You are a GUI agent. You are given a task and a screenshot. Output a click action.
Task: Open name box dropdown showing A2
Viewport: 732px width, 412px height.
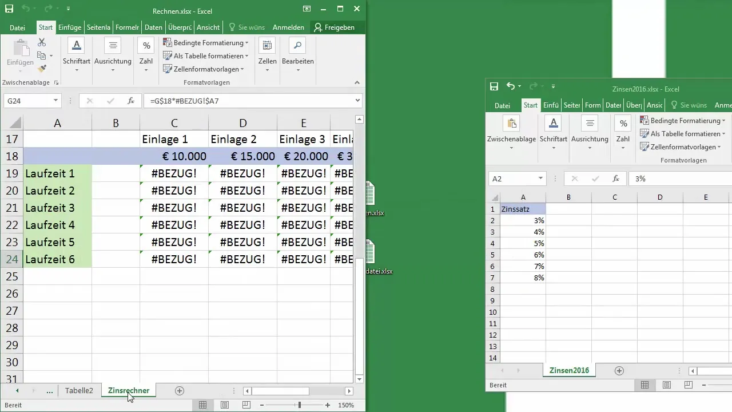click(540, 179)
